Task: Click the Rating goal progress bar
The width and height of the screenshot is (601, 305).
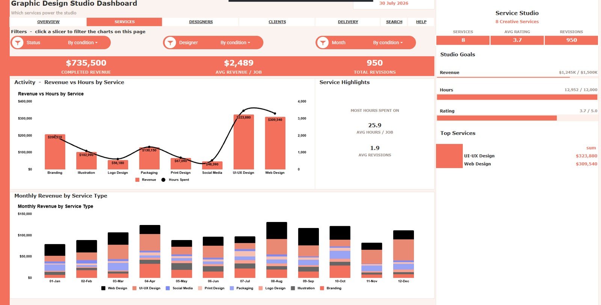Action: click(x=517, y=118)
